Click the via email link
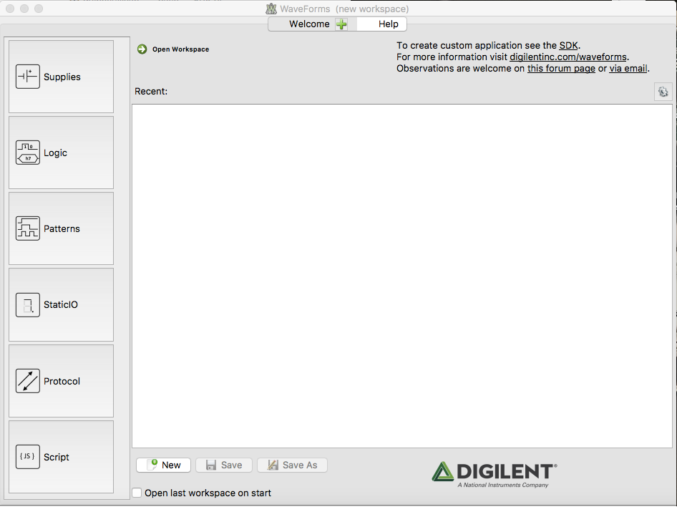The height and width of the screenshot is (507, 677). click(628, 68)
